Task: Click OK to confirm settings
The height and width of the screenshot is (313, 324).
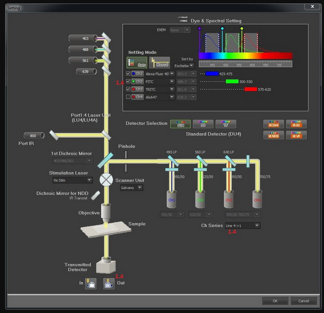Action: tap(275, 301)
